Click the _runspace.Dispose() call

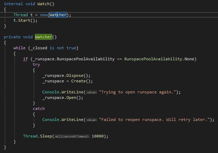[66, 75]
